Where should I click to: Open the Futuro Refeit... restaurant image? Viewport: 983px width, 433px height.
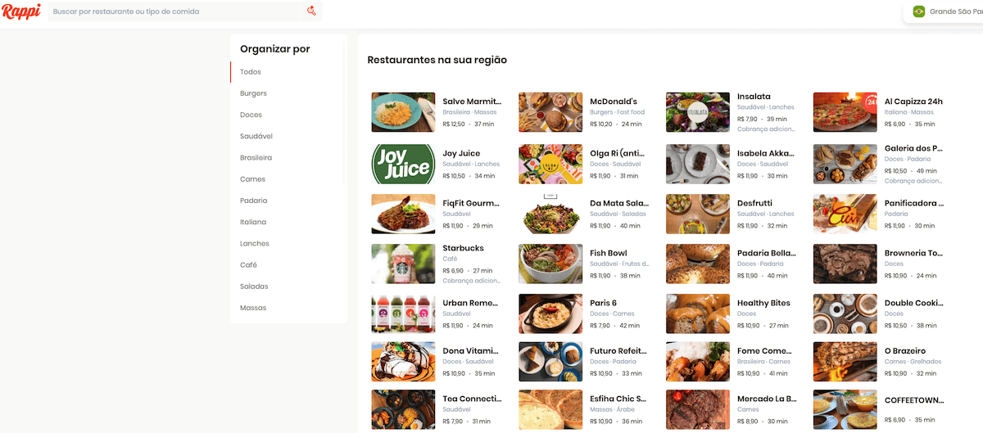pyautogui.click(x=550, y=361)
